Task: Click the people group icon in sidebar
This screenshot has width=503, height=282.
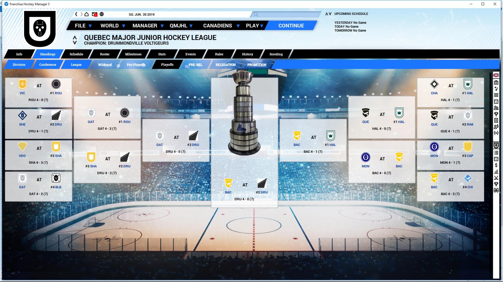Action: pos(496,108)
